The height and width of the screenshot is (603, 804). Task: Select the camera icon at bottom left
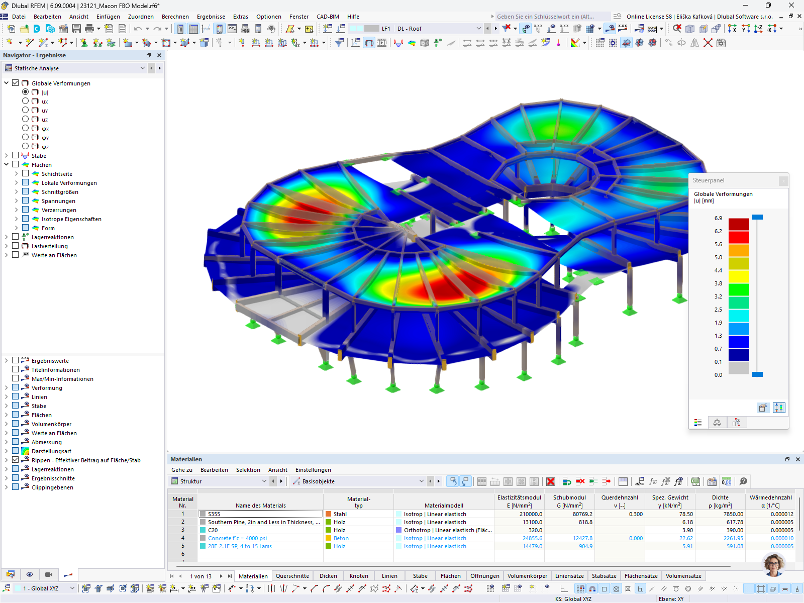click(48, 574)
